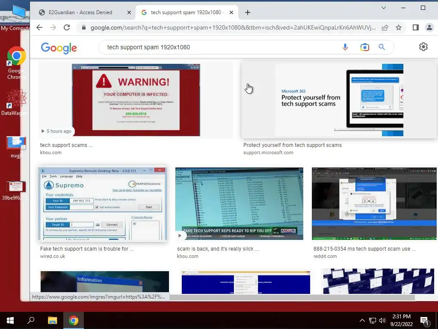Screen dimensions: 438x329
Task: Visit support.microsoft.com source link
Action: pyautogui.click(x=268, y=153)
